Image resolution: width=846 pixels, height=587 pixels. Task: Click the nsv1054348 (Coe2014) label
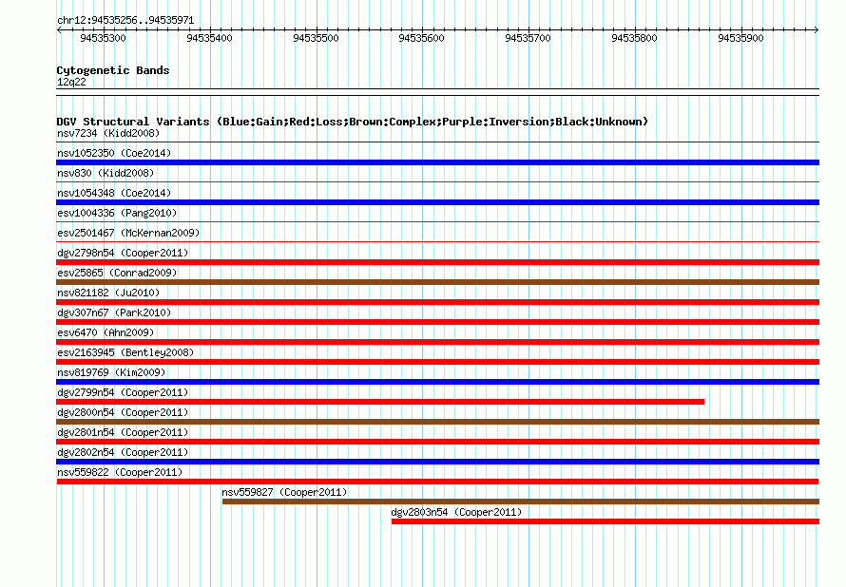114,193
